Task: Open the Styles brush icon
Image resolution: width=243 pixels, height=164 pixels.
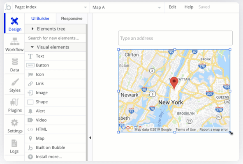Action: pos(15,82)
